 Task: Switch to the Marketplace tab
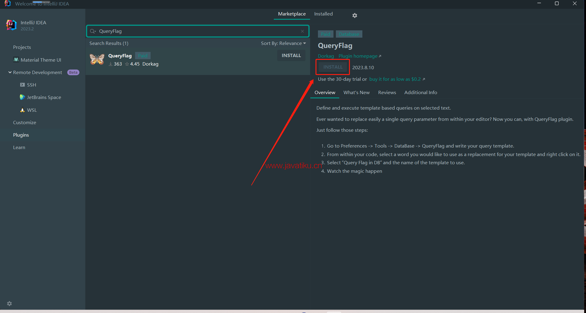292,14
